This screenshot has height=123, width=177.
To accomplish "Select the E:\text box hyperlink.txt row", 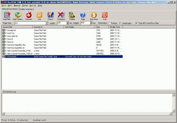I will click(x=62, y=48).
